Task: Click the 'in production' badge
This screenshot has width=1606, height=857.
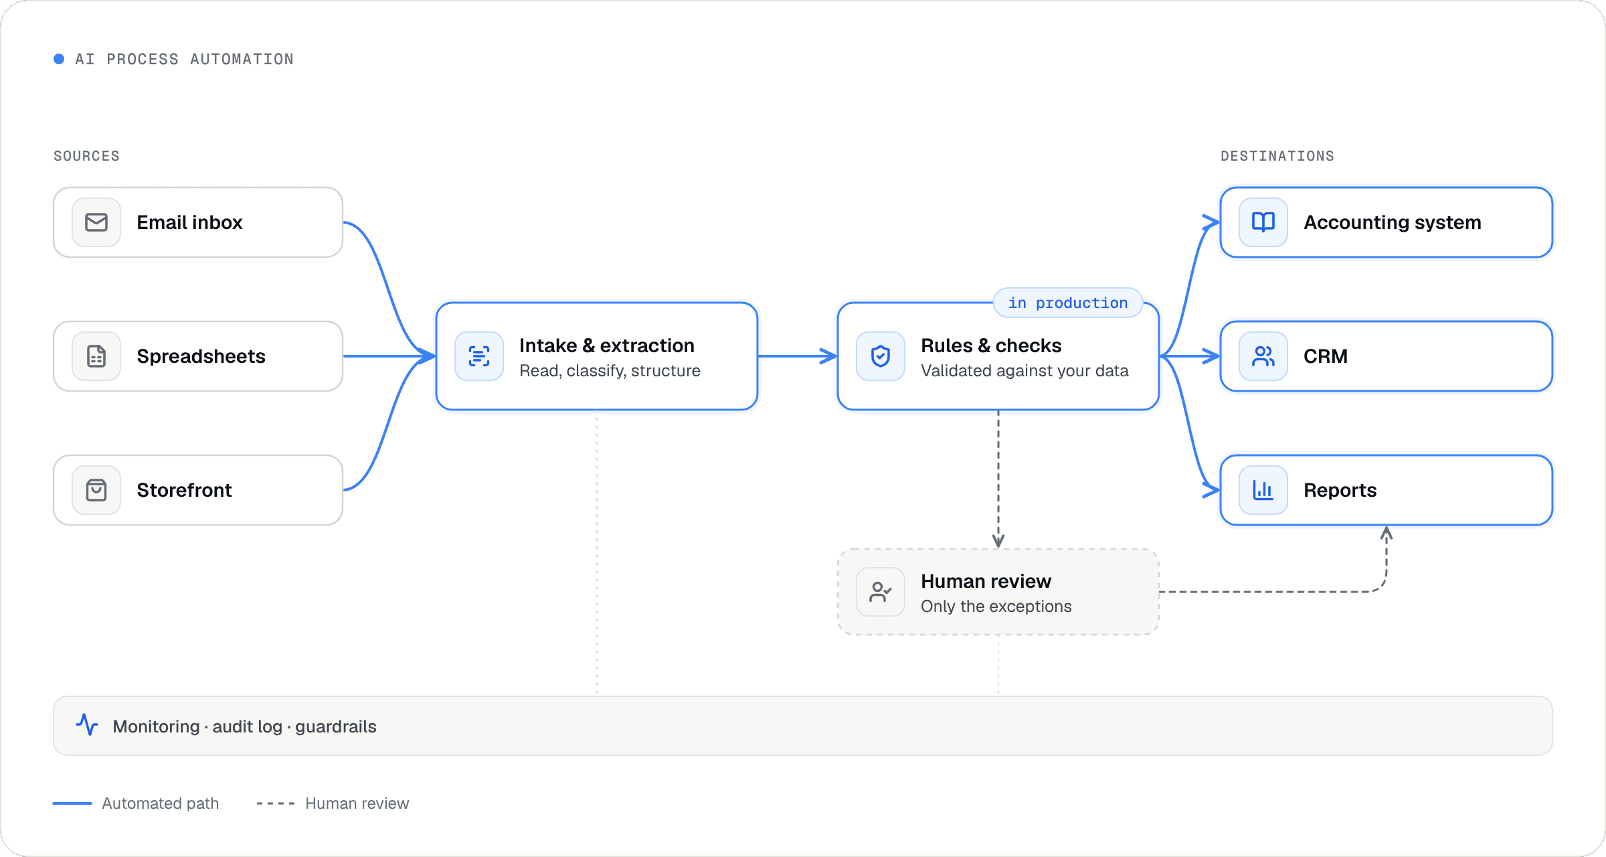Action: [x=1068, y=303]
